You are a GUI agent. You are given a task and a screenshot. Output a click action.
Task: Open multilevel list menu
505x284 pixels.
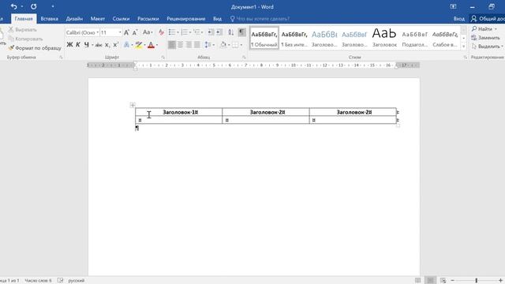198,32
